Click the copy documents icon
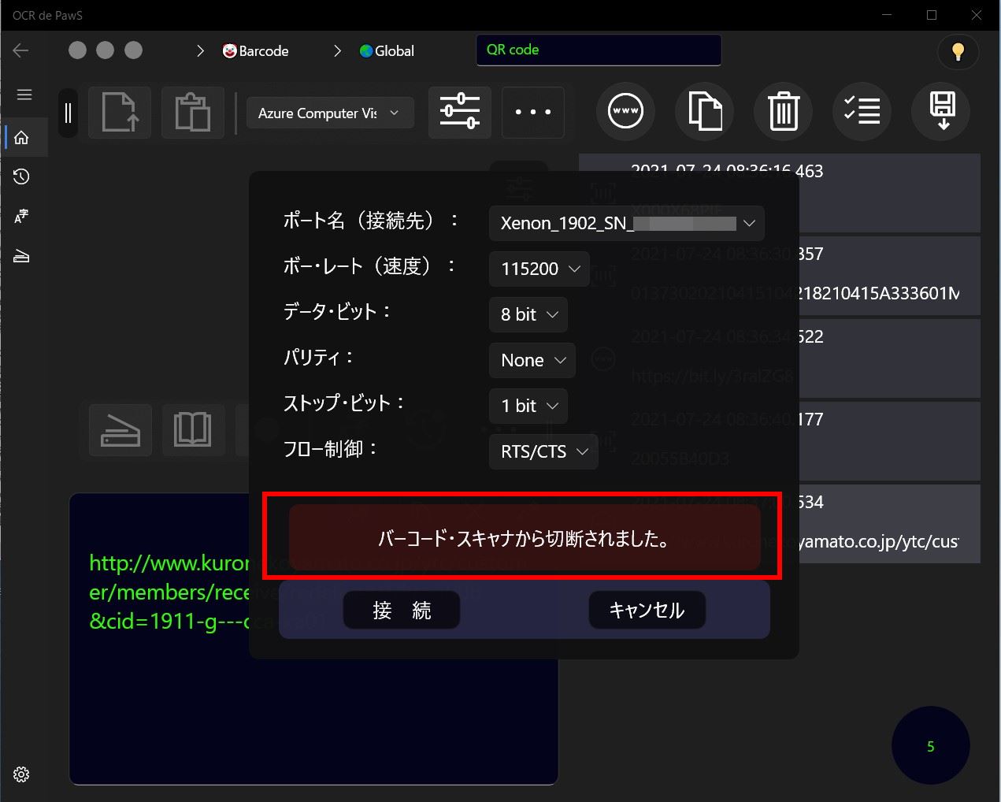1001x802 pixels. tap(704, 111)
